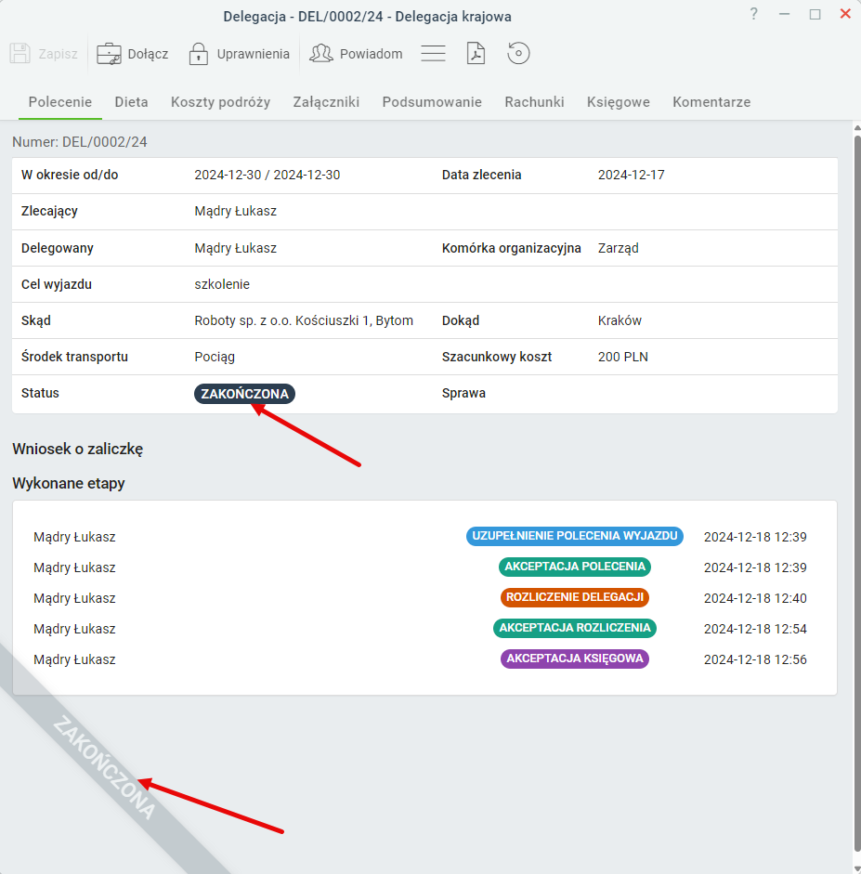Click Mądry Łukasz in AKCEPTACJA KSIĘGOWA row

click(74, 659)
